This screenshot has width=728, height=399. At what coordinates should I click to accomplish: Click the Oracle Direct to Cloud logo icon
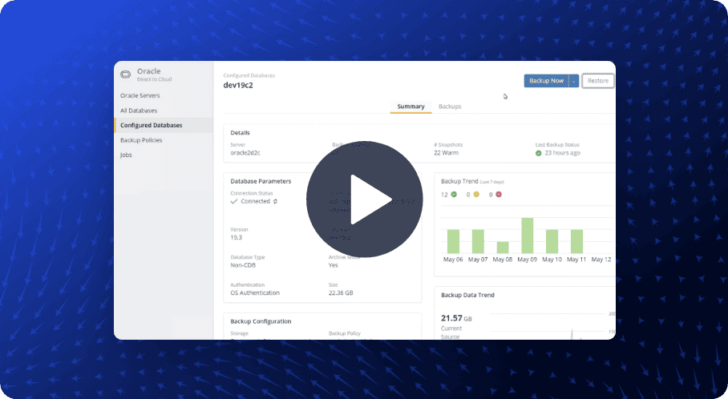[126, 75]
